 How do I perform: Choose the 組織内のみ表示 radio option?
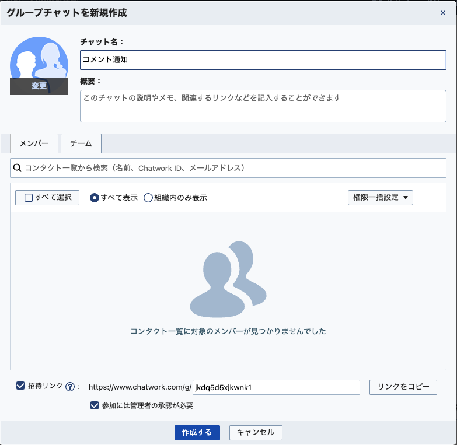148,198
